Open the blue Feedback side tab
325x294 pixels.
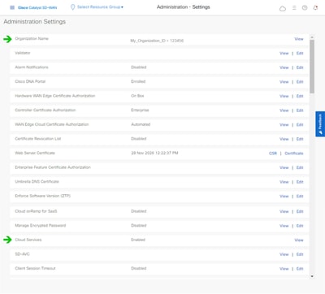[320, 124]
